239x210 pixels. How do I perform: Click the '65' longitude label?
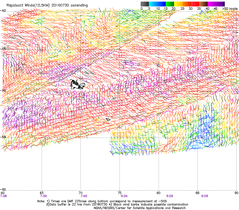[42, 193]
